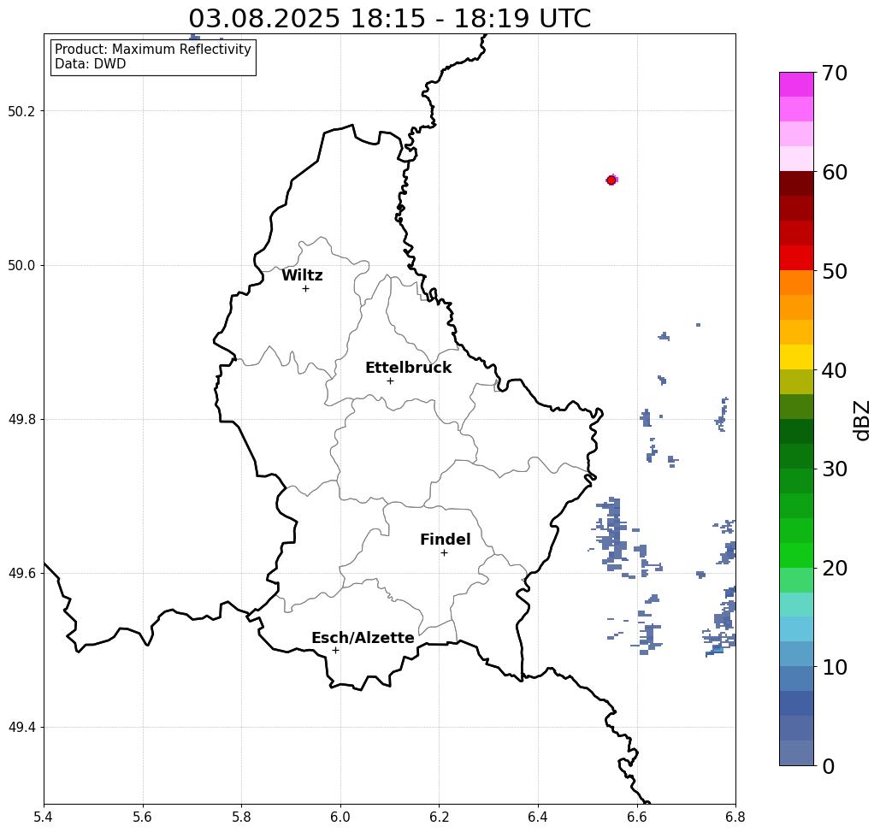Click the longitude tick label 6.6
This screenshot has width=880, height=832.
[637, 817]
